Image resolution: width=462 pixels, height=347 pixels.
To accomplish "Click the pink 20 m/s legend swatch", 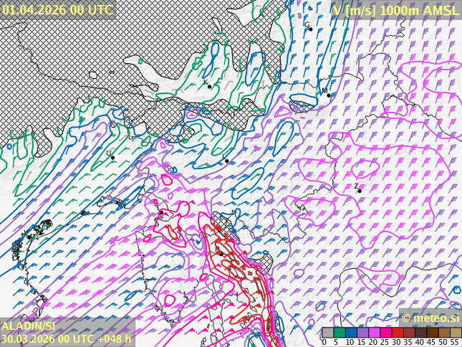I will click(375, 333).
